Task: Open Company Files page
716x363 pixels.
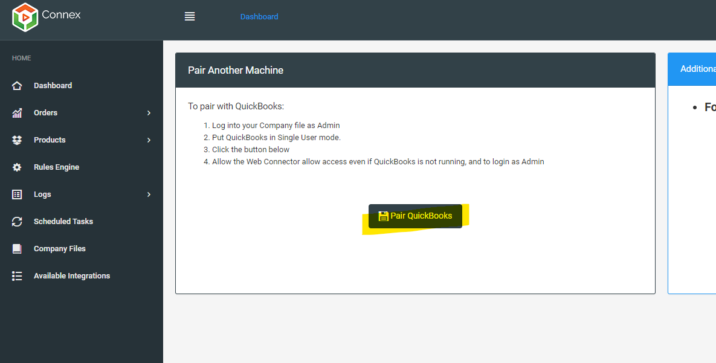Action: [60, 249]
